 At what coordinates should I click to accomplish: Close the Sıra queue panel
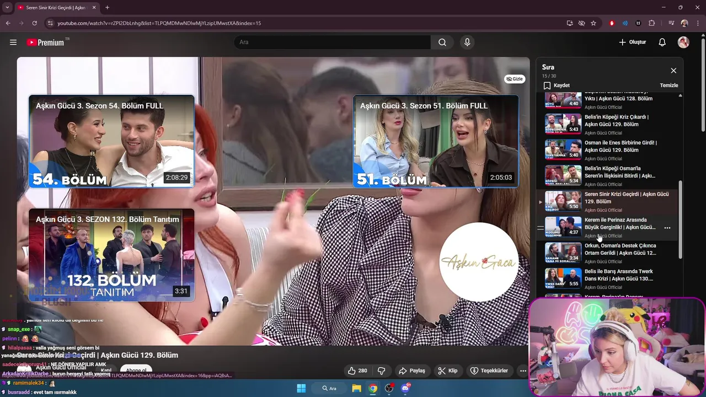coord(673,71)
